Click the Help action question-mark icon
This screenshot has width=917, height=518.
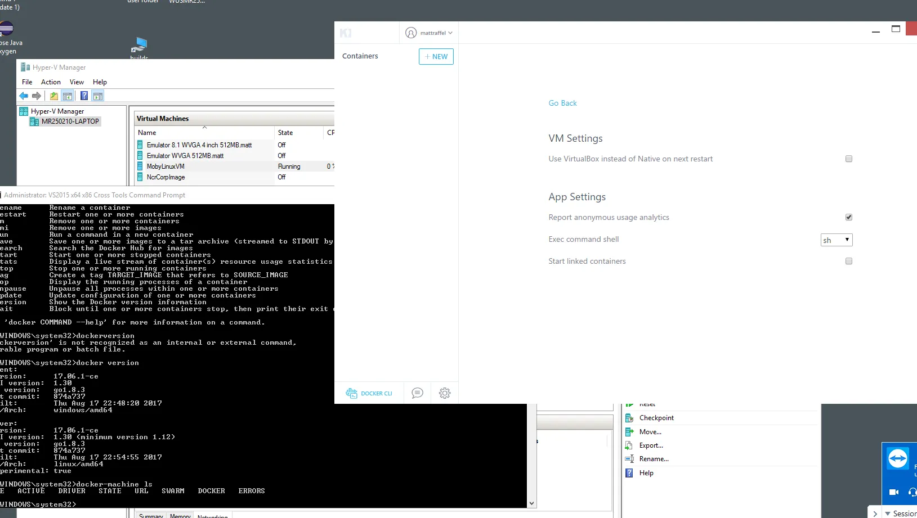(x=629, y=473)
